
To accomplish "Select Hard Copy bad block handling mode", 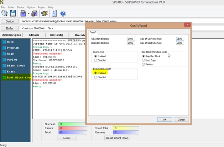I will (x=144, y=60).
